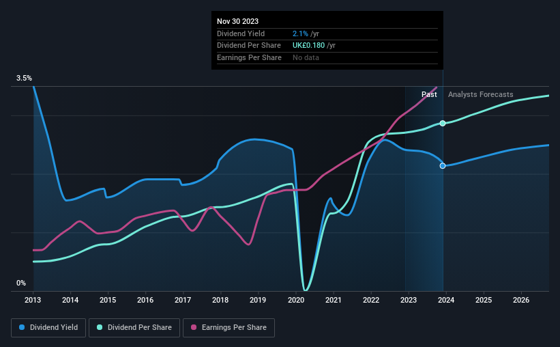
Task: Select the blue data point marker at 2024
Action: pyautogui.click(x=443, y=166)
